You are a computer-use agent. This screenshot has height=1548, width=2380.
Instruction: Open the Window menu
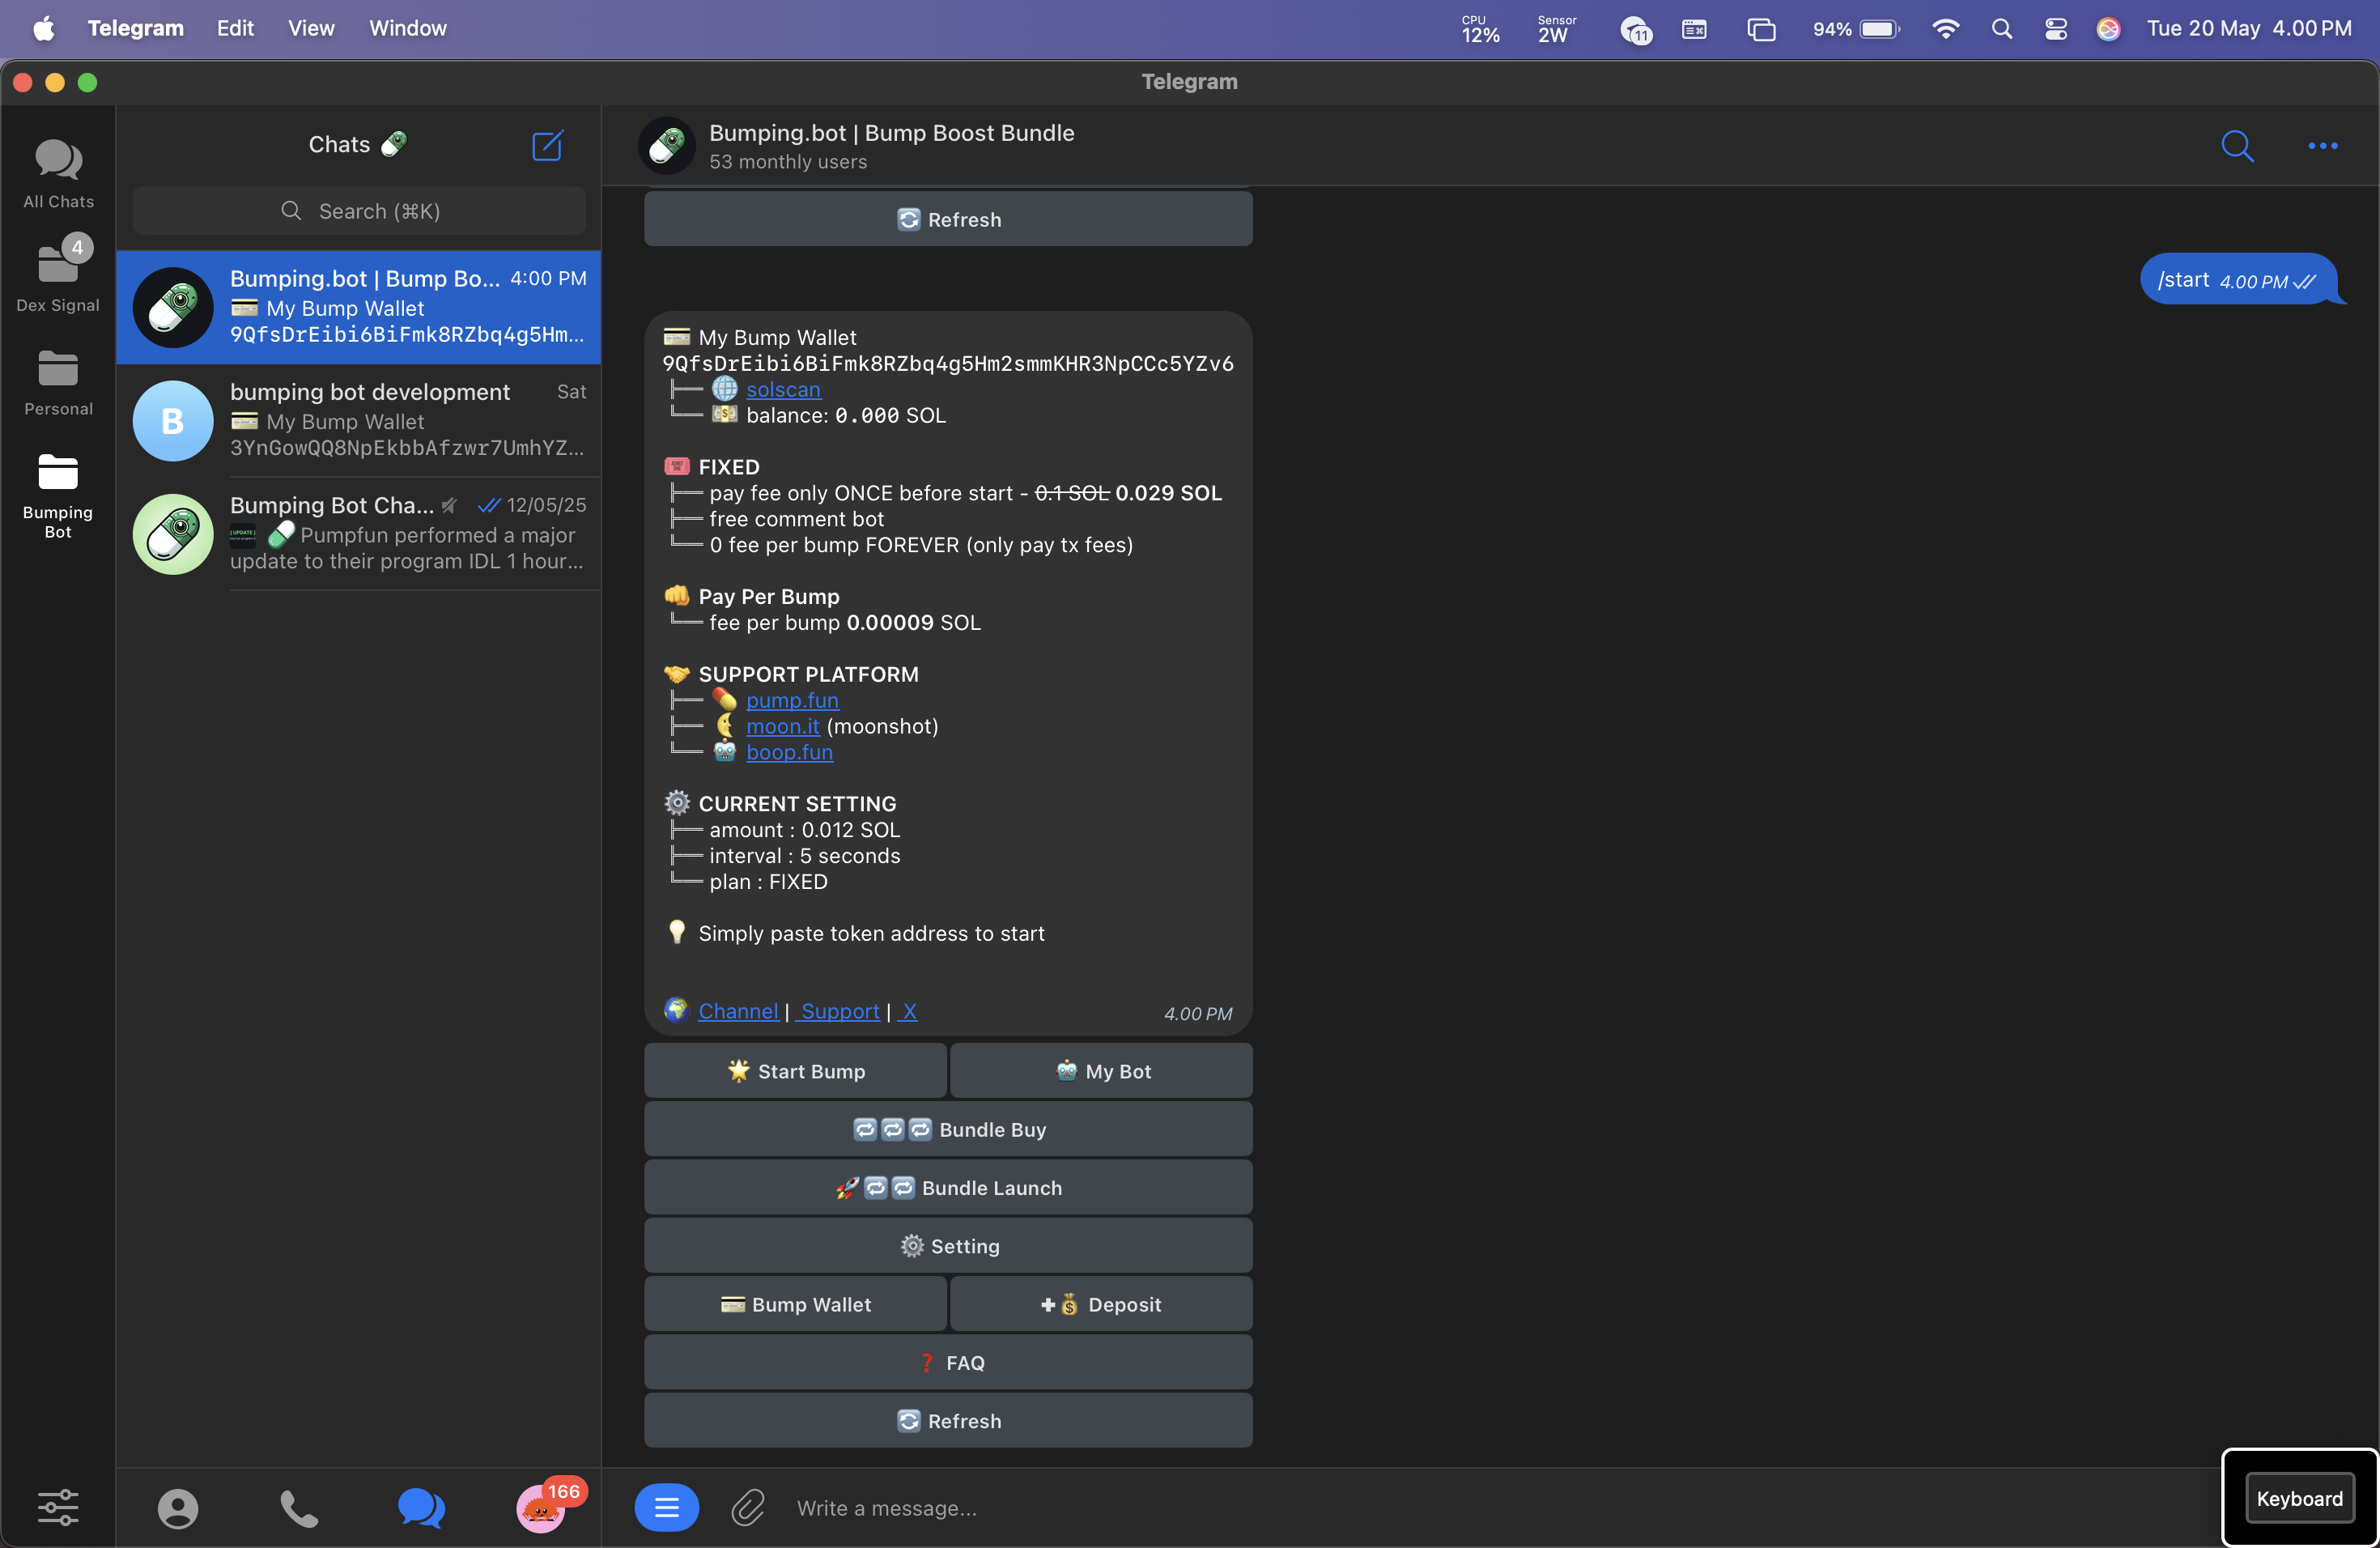point(408,28)
